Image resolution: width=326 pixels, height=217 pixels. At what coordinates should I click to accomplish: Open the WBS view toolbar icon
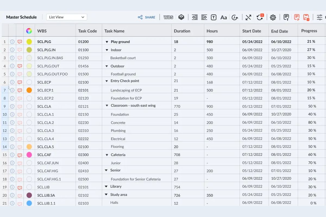coord(168,17)
